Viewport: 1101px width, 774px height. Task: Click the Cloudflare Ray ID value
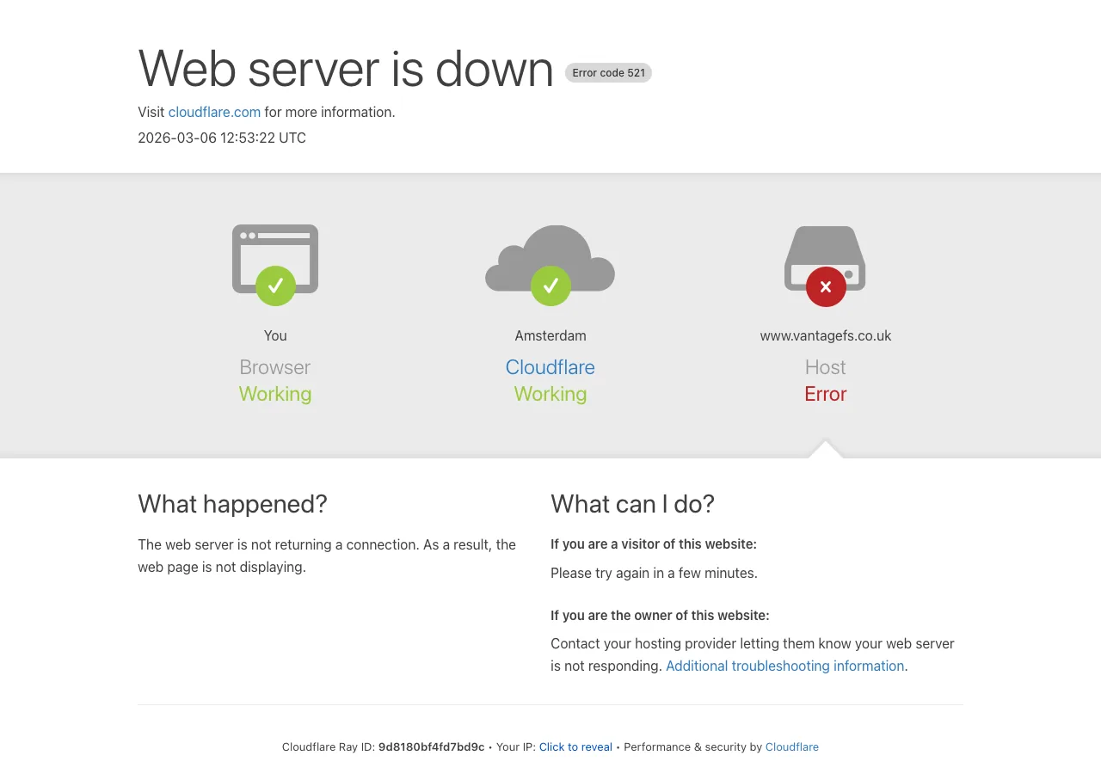point(431,746)
